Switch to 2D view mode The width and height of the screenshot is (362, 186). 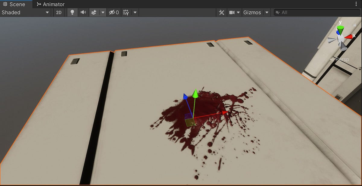(x=59, y=12)
